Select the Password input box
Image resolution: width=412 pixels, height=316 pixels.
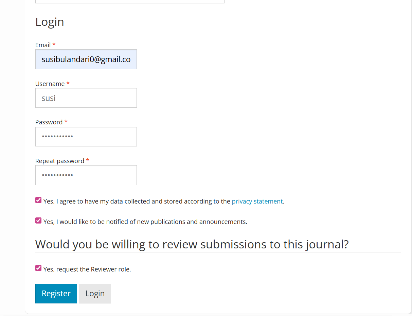click(x=86, y=137)
